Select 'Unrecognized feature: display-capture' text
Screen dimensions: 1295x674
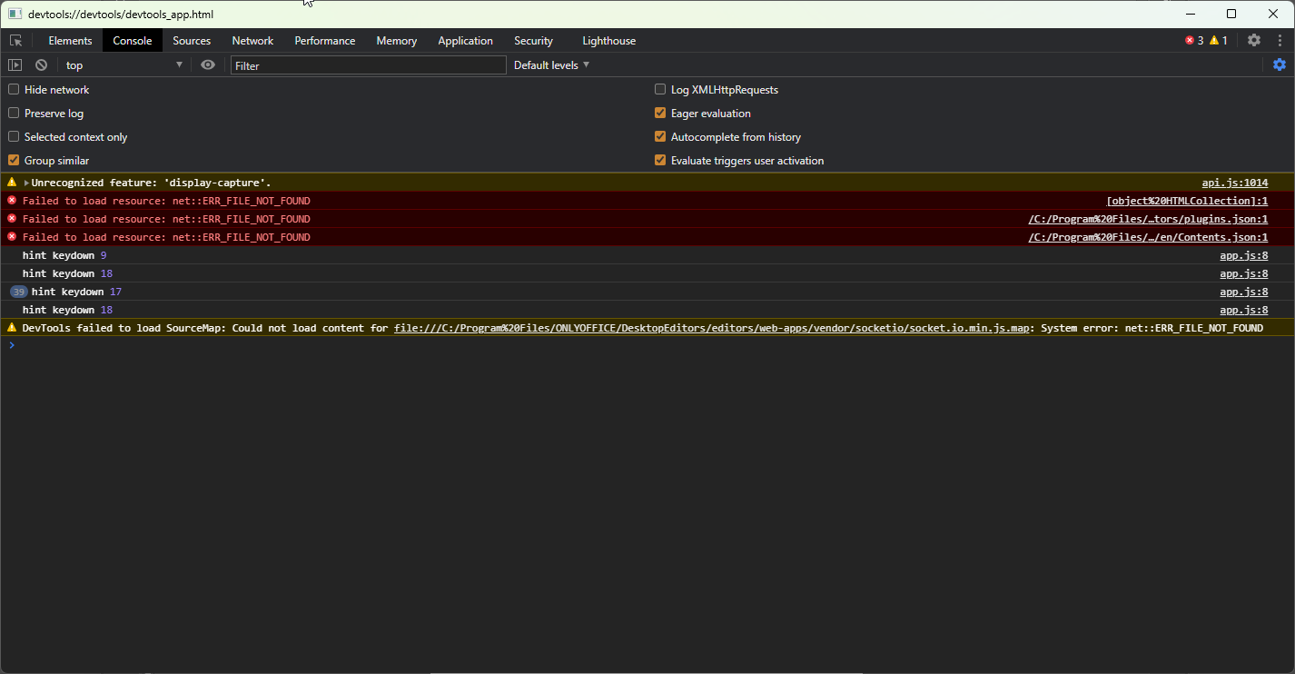[x=151, y=183]
